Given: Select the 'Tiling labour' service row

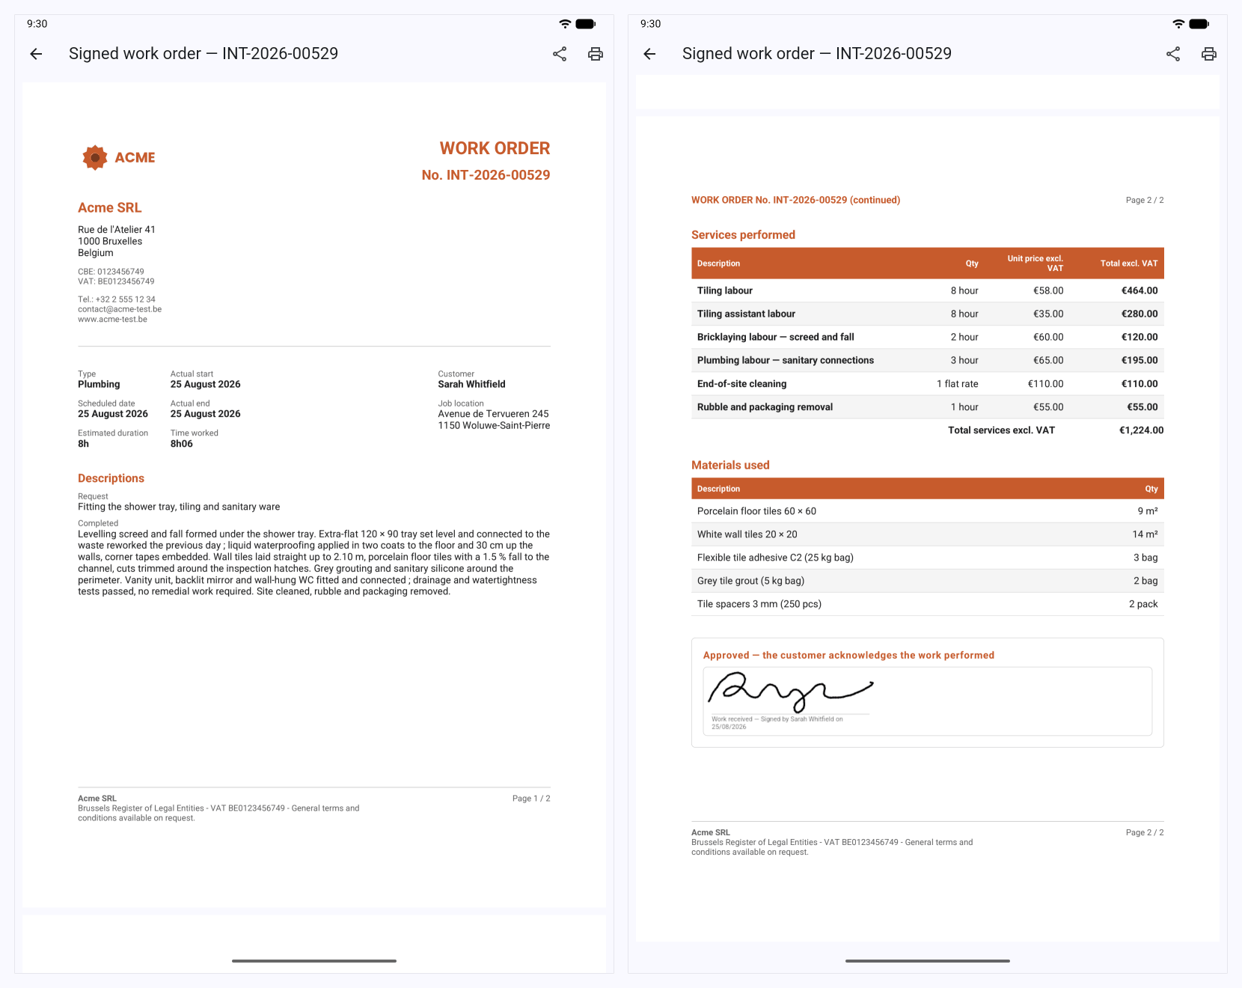Looking at the screenshot, I should (928, 290).
